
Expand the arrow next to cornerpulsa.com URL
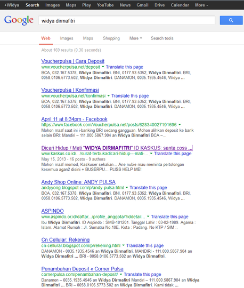(x=121, y=274)
